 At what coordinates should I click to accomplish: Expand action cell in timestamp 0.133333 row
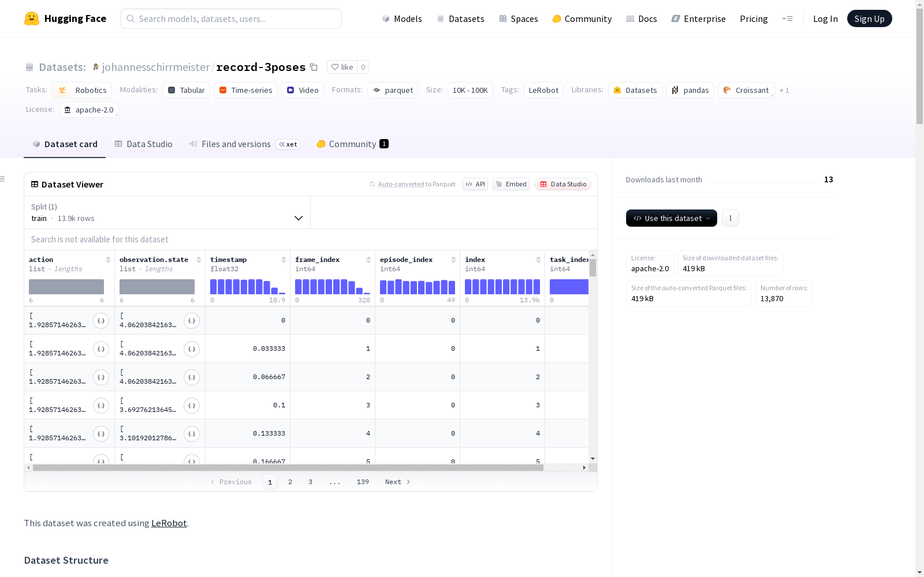pyautogui.click(x=101, y=434)
